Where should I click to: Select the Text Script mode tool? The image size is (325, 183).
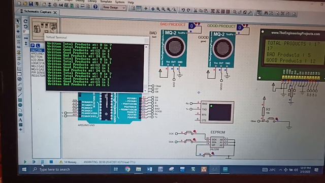pos(19,42)
